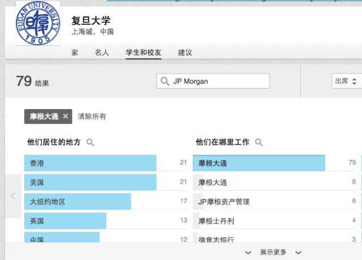Click the magnifier next to 他们在哪里工作
The width and height of the screenshot is (362, 260).
point(259,142)
